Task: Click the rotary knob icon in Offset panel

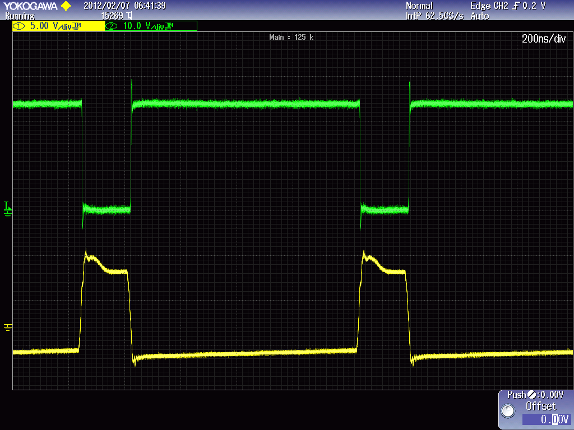Action: pyautogui.click(x=508, y=410)
